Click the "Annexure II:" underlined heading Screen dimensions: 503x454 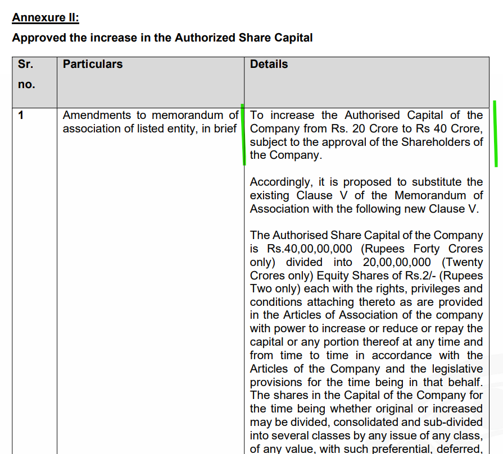click(46, 17)
